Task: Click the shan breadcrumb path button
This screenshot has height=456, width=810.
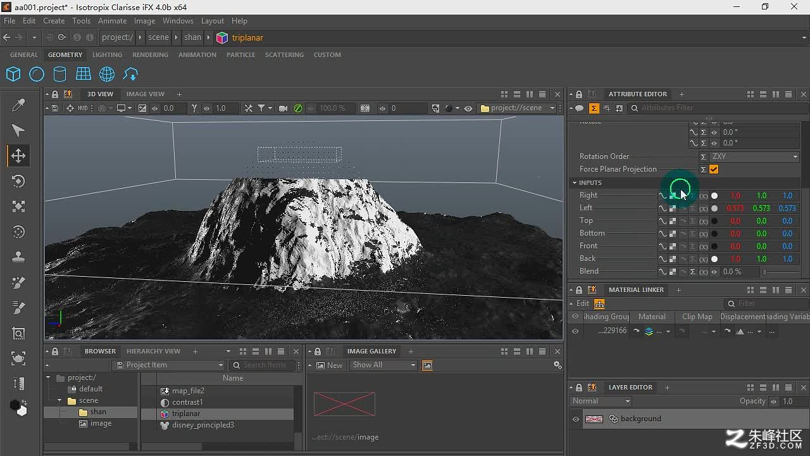Action: pyautogui.click(x=192, y=37)
